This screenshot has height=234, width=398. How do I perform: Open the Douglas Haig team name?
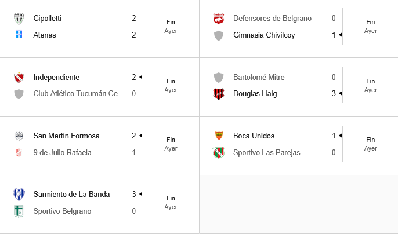(x=255, y=94)
